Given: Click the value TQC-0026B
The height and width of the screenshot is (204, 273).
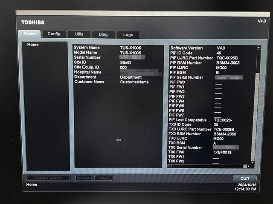Looking at the screenshot, I should pos(227,58).
